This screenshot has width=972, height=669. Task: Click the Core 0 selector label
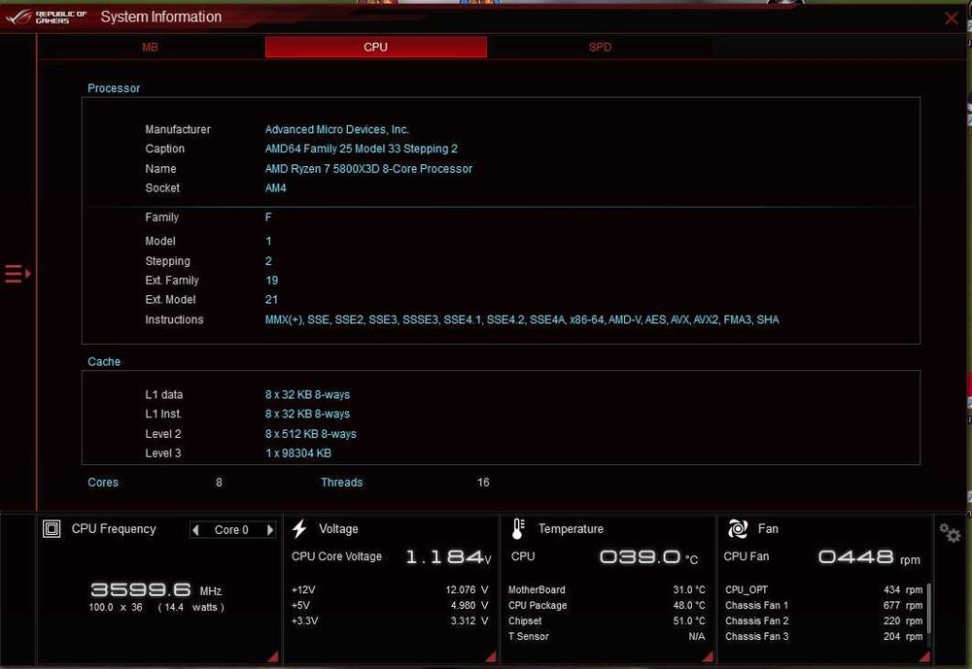(231, 529)
